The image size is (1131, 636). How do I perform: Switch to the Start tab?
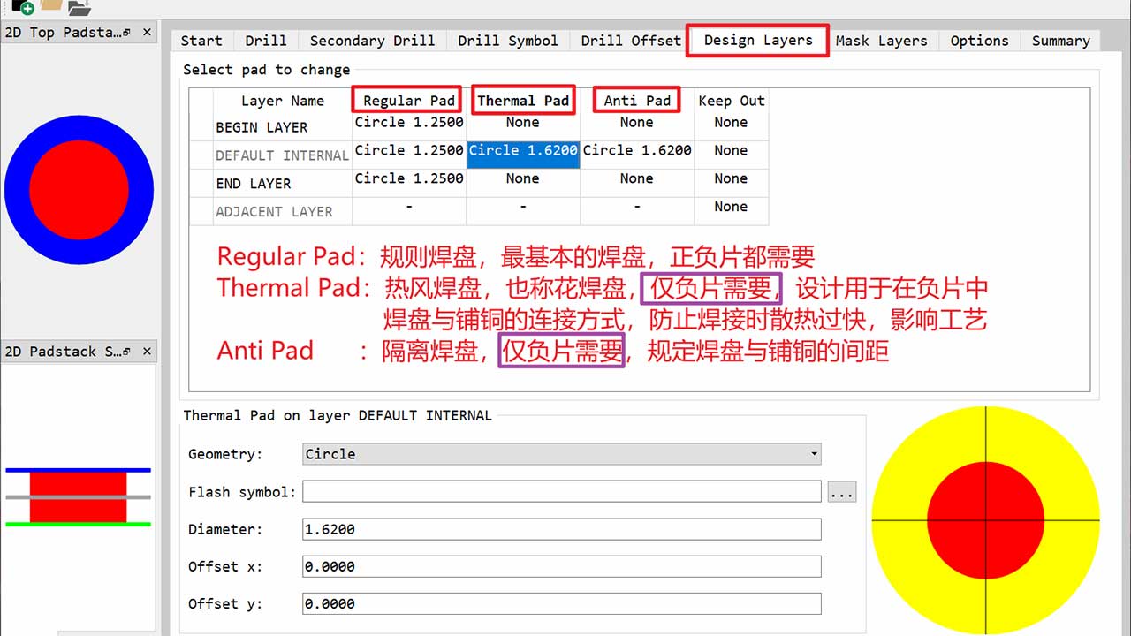click(x=201, y=41)
